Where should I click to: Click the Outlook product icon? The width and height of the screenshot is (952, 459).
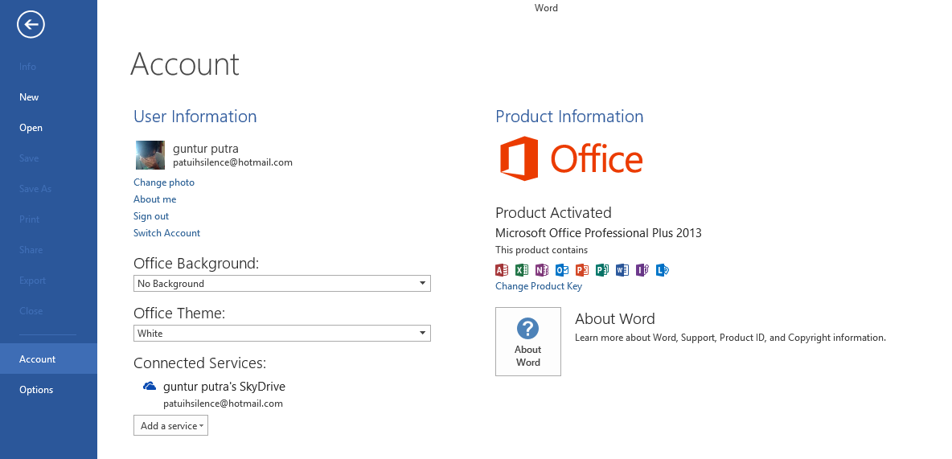pos(562,270)
